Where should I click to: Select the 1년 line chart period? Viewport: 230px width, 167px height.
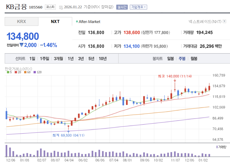[71, 59]
